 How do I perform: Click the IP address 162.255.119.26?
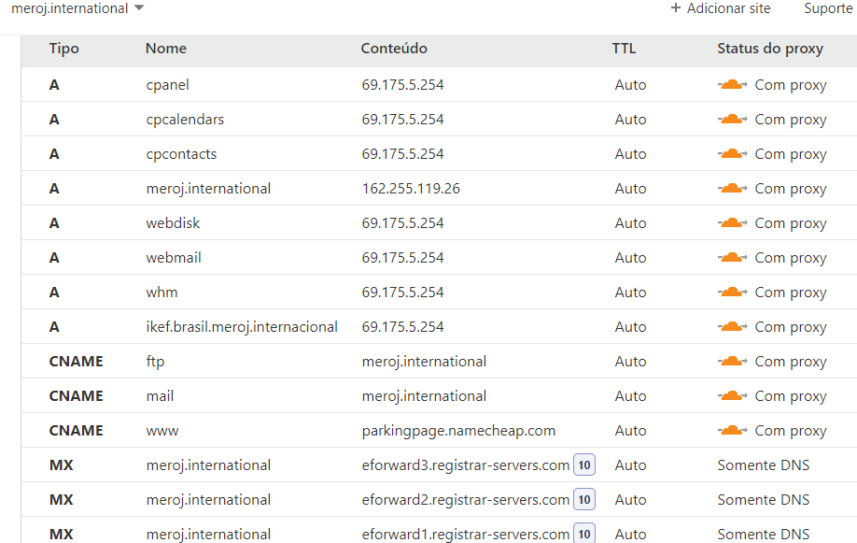[411, 188]
